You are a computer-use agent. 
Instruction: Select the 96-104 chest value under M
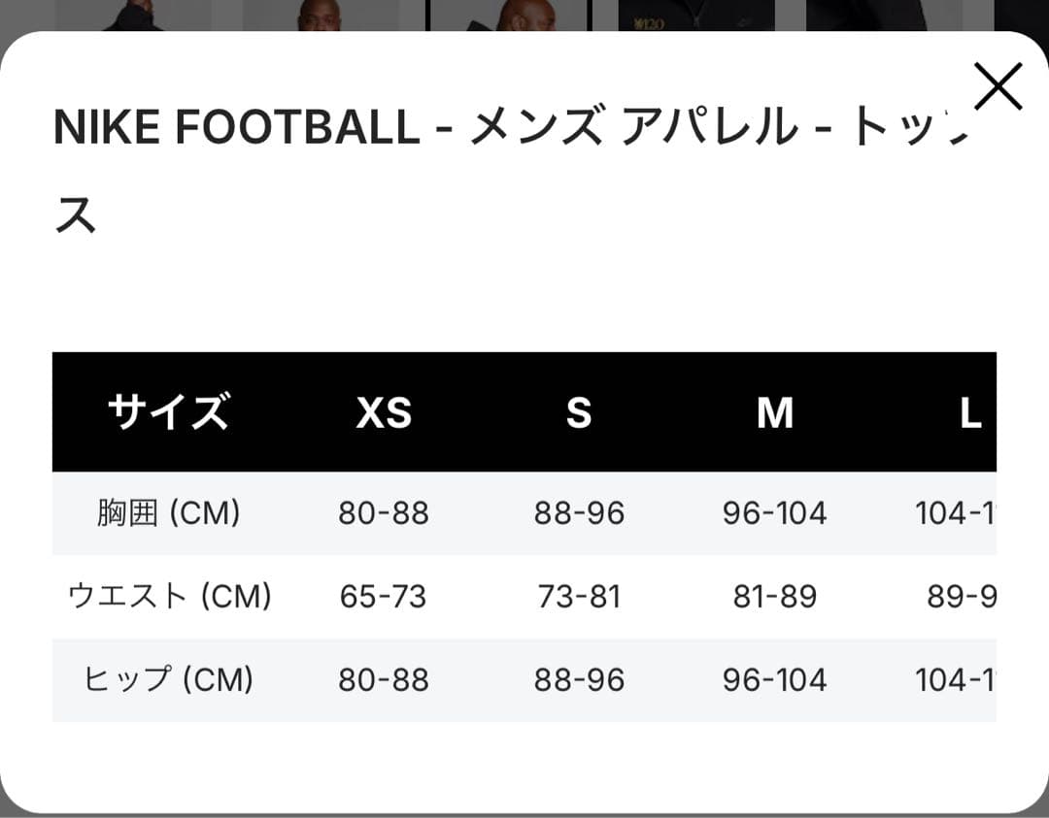(775, 513)
